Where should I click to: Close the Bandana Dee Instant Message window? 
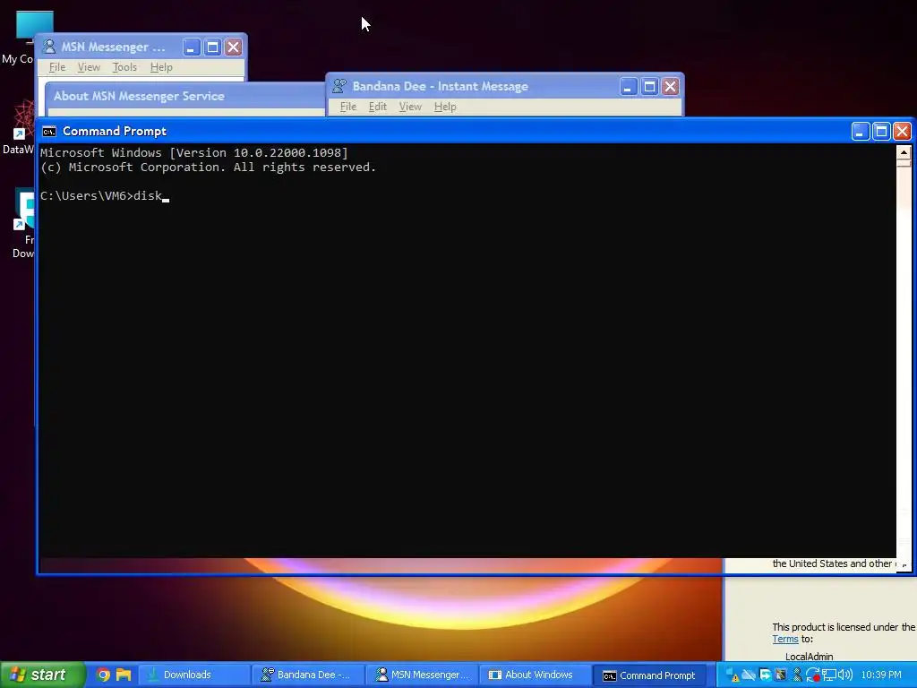[x=670, y=87]
